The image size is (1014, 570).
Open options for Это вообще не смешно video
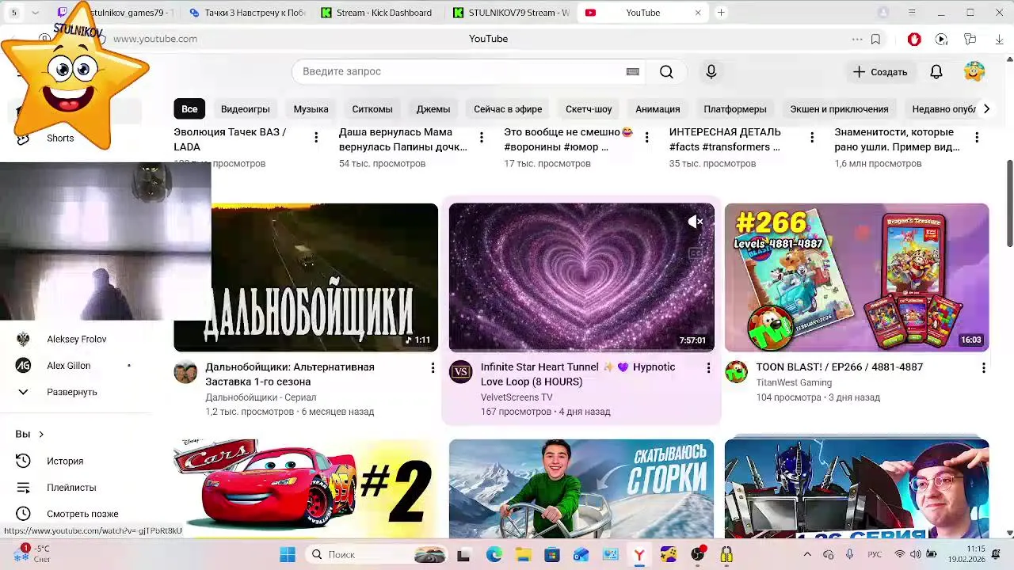[x=646, y=138]
